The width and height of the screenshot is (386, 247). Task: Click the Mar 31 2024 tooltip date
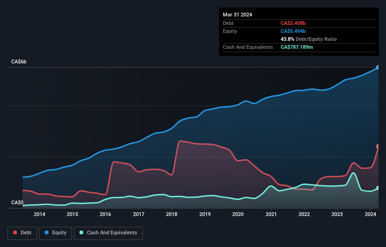point(237,15)
